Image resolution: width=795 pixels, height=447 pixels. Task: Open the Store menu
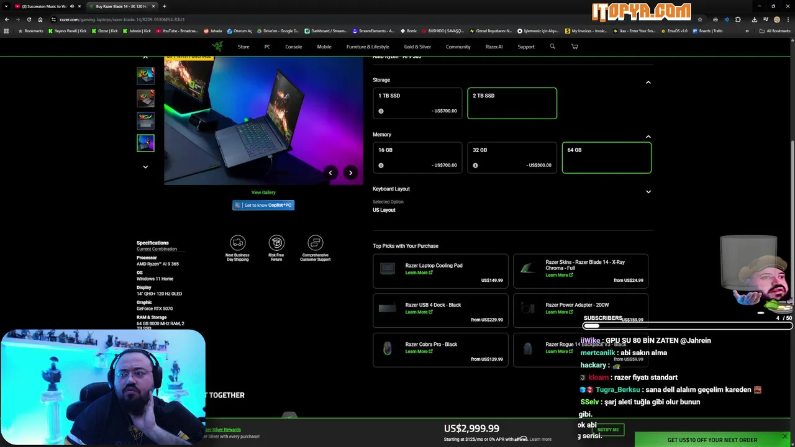coord(243,47)
